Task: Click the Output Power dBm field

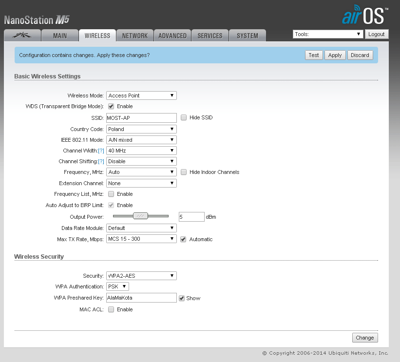Action: [x=191, y=217]
